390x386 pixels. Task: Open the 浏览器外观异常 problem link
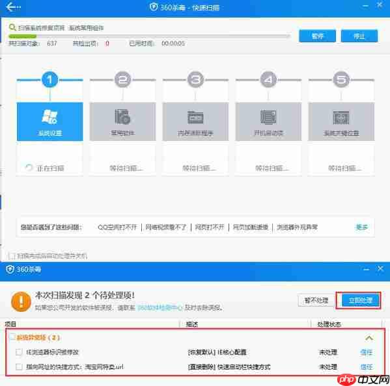click(x=298, y=227)
